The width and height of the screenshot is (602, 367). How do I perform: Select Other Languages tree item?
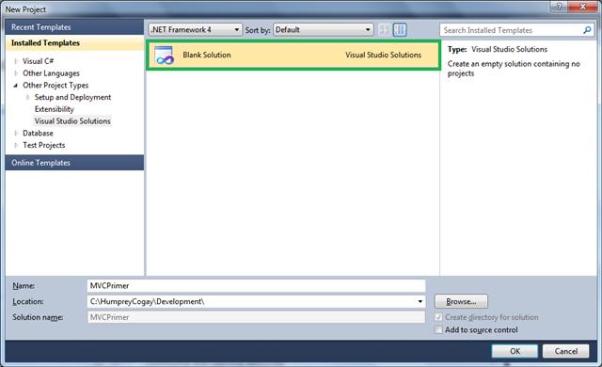(x=51, y=73)
